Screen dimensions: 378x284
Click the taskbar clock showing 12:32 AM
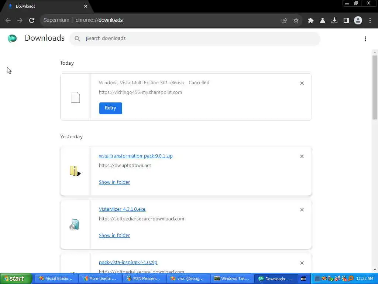tap(364, 279)
